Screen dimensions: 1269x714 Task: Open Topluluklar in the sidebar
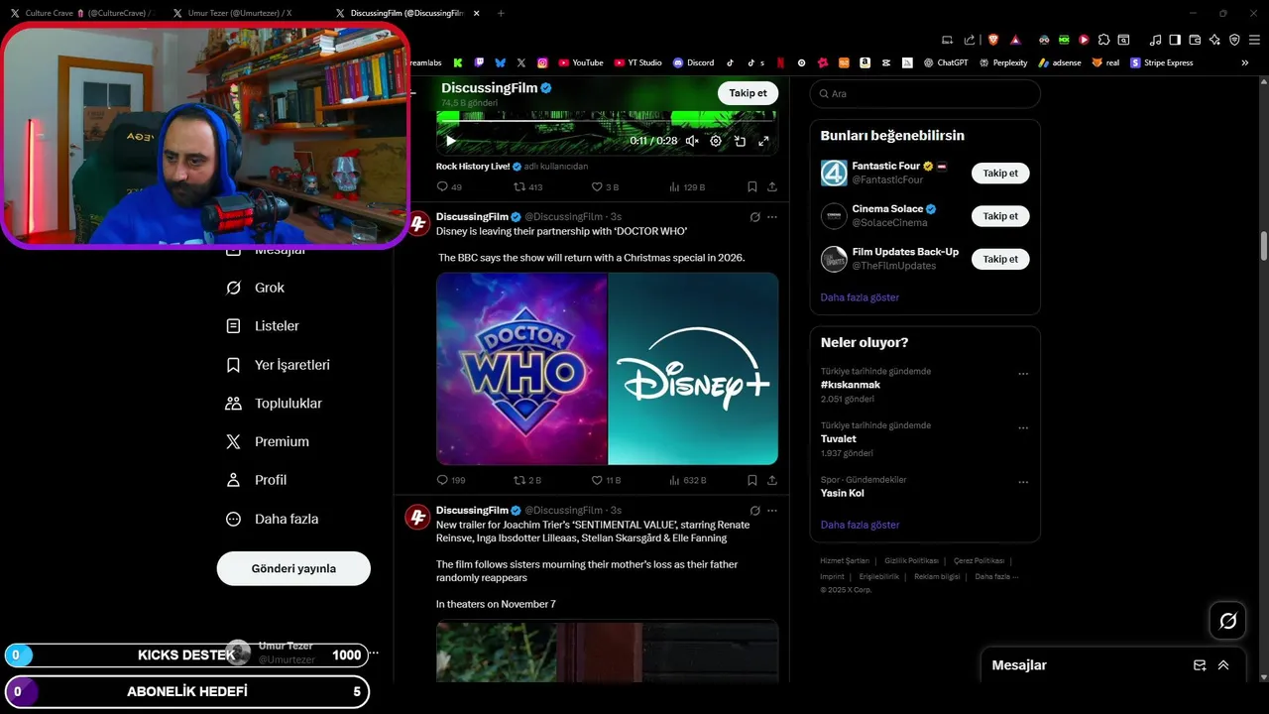tap(274, 404)
